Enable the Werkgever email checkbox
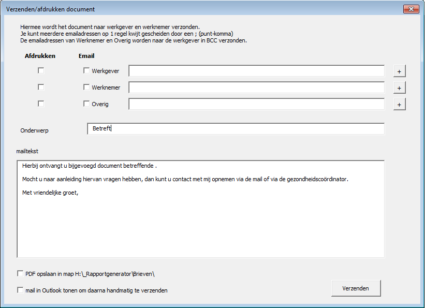Screen dimensions: 425x308 coord(86,71)
